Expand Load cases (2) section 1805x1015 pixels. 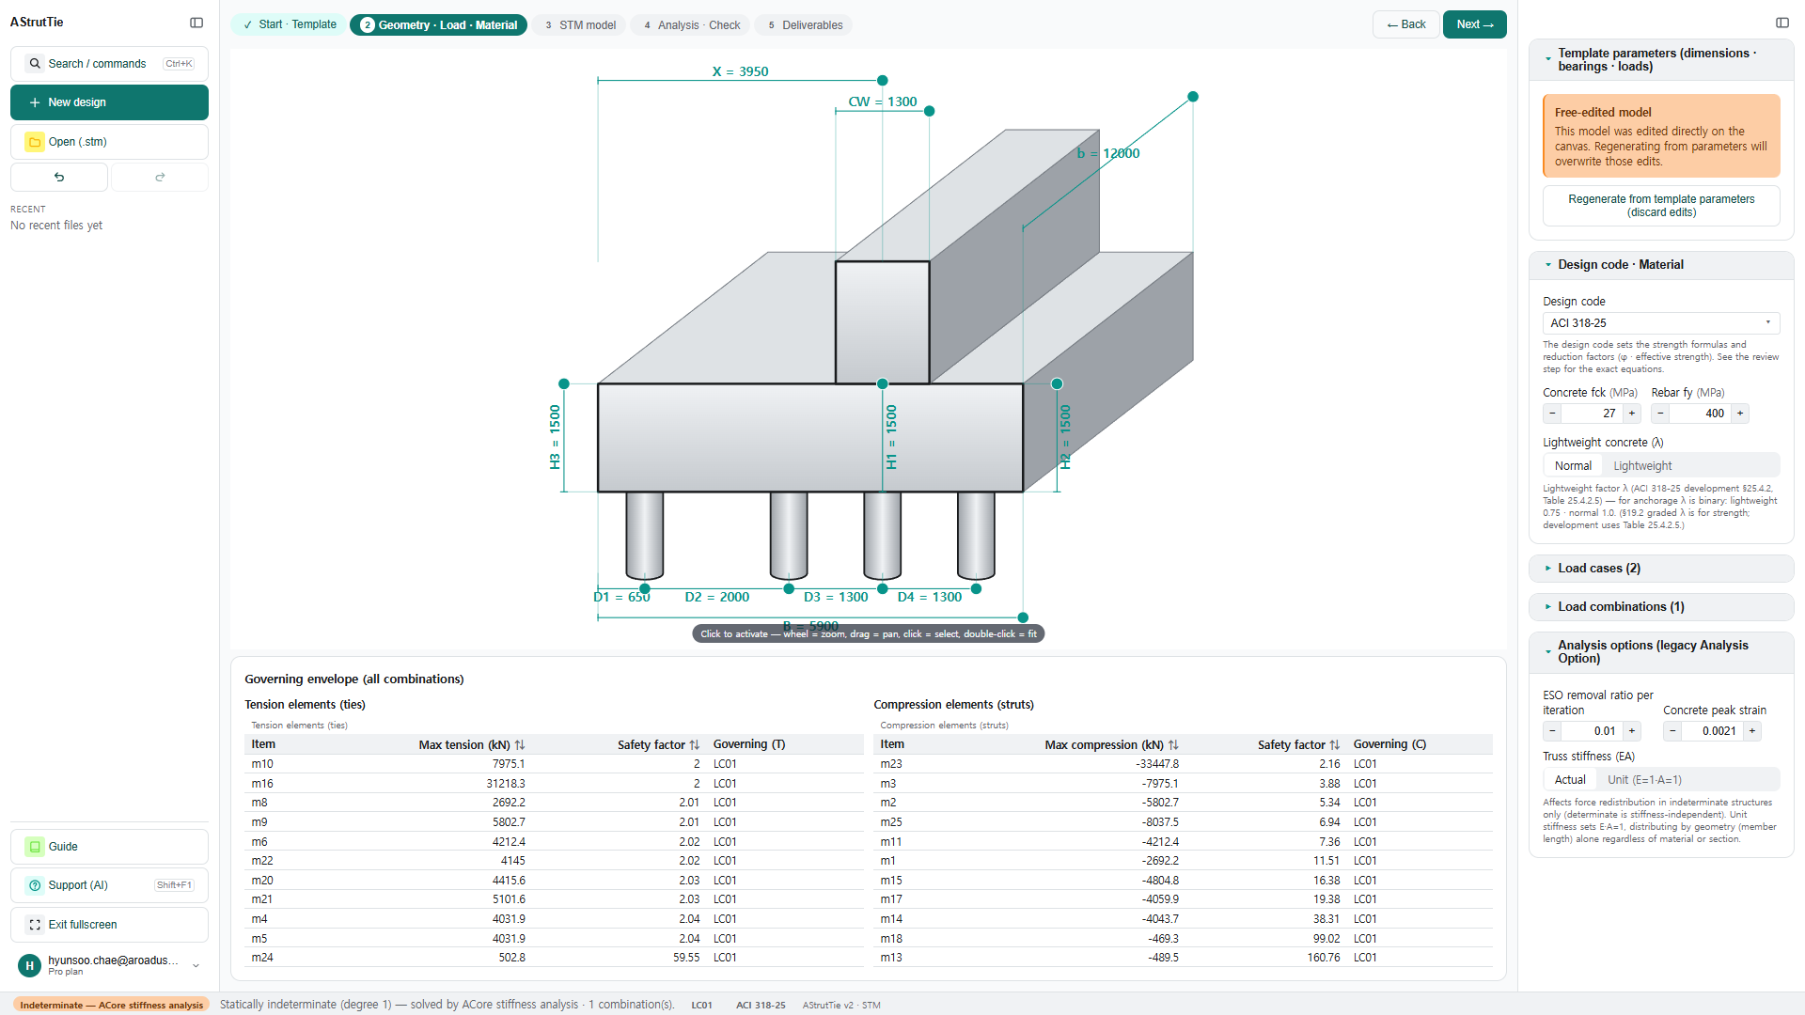pyautogui.click(x=1661, y=569)
